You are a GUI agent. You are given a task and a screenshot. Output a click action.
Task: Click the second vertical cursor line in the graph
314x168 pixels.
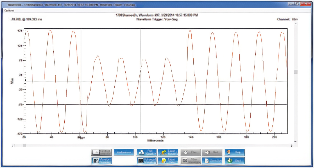(x=141, y=81)
